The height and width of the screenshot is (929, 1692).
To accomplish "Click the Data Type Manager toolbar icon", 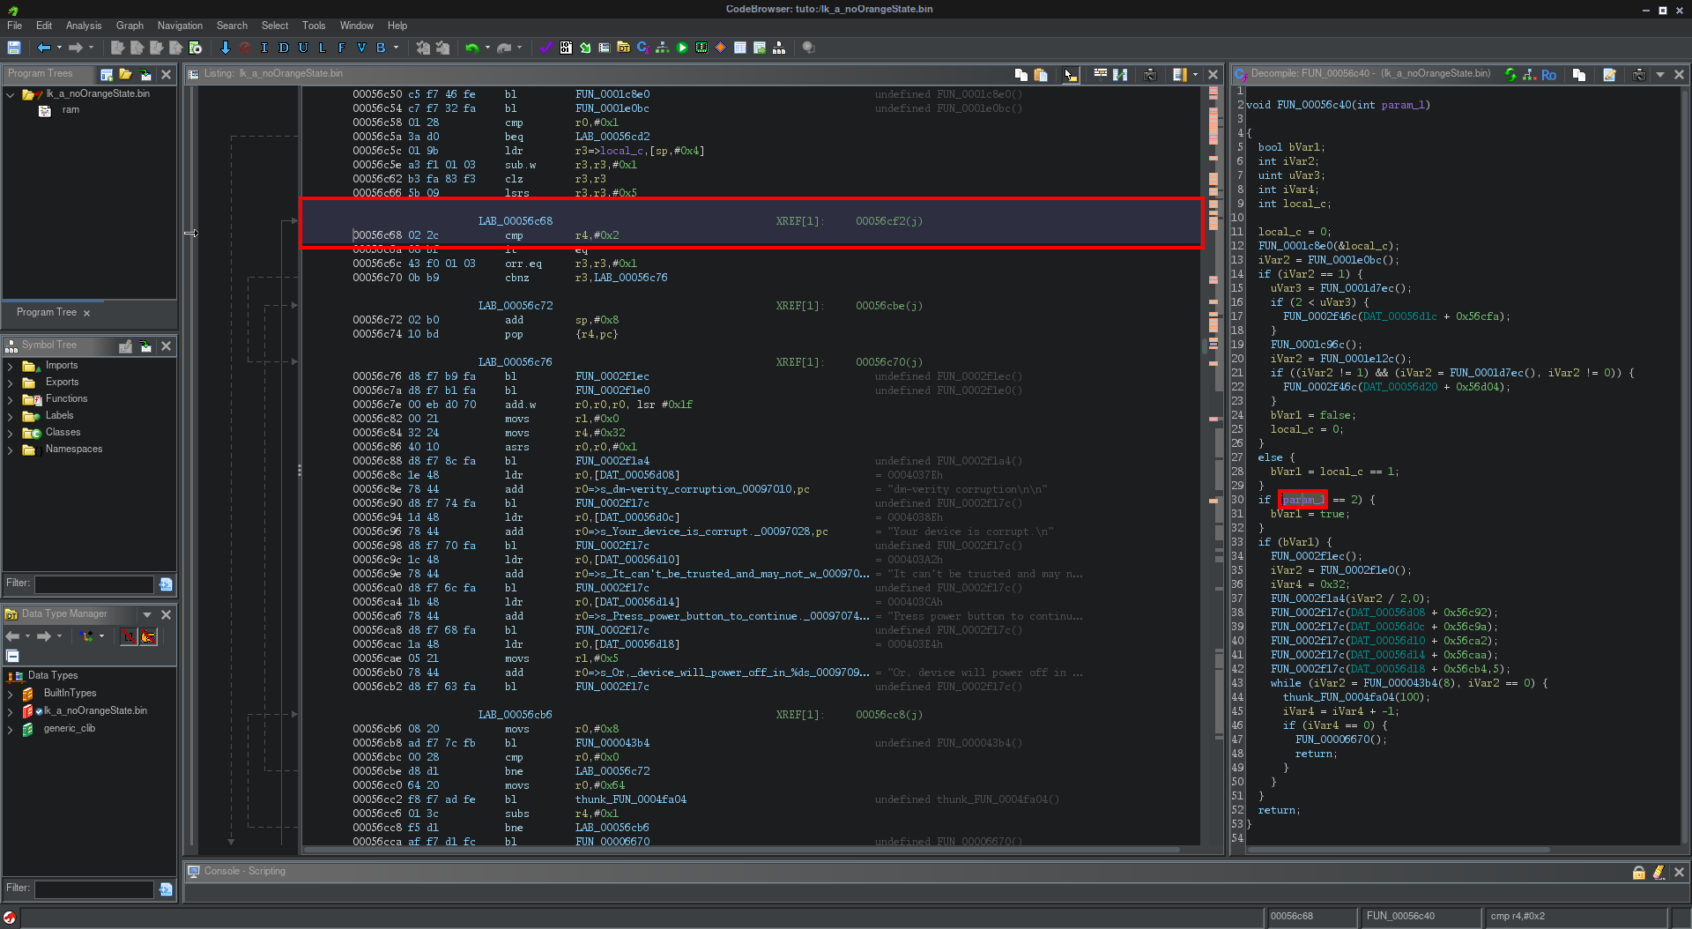I will [x=623, y=48].
